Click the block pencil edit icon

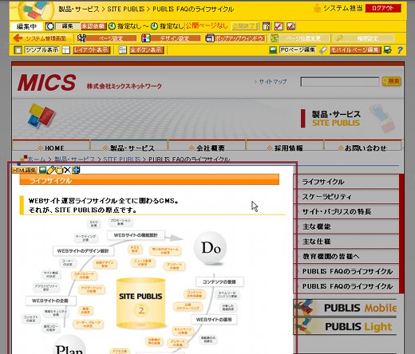[50, 170]
